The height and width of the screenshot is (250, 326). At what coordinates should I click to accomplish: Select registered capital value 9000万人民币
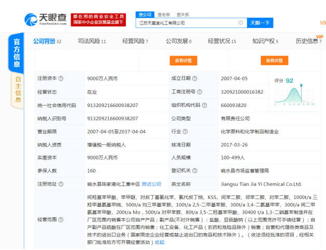102,78
